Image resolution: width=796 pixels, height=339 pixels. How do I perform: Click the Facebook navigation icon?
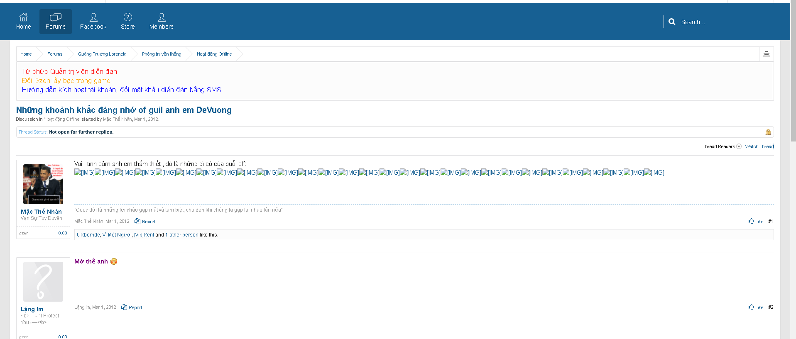click(93, 17)
